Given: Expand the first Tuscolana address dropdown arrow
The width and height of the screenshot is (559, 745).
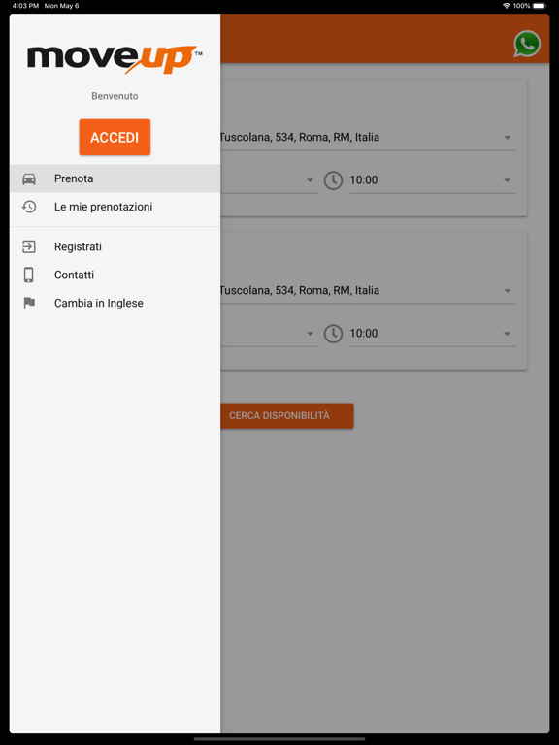Looking at the screenshot, I should pos(508,138).
